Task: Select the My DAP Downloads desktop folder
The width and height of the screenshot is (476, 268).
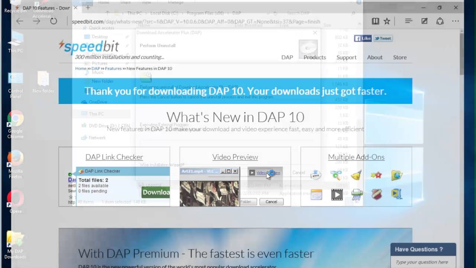Action: pyautogui.click(x=15, y=245)
